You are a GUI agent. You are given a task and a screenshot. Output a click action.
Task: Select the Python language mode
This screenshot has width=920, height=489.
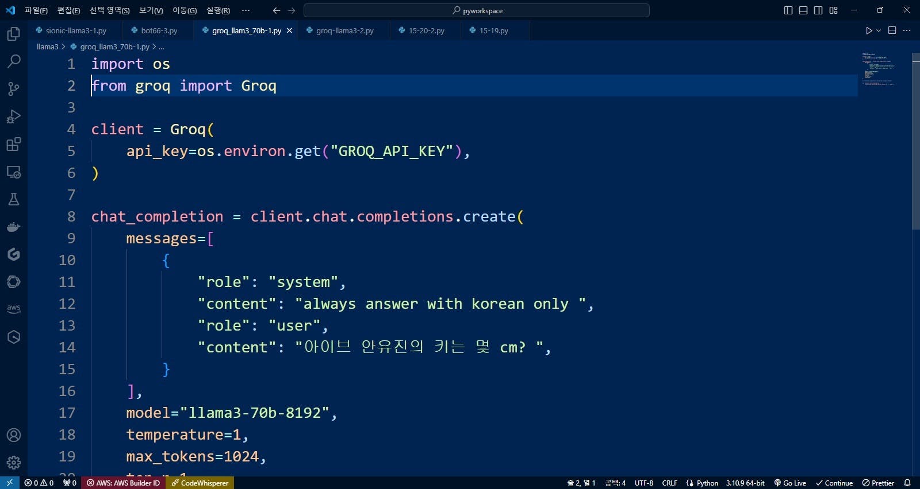click(x=707, y=483)
